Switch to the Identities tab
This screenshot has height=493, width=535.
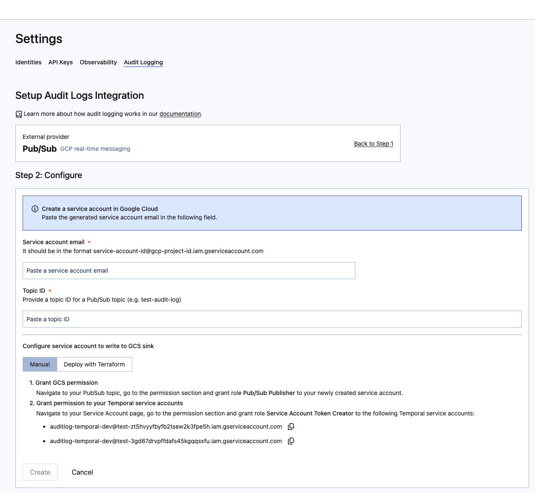28,62
